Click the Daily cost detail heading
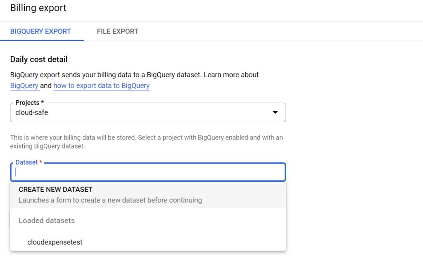 click(x=39, y=59)
